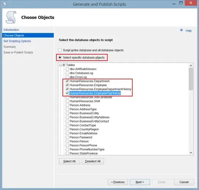Viewport: 199px width, 190px height.
Task: Check Person.Person checkbox
Action: [x=67, y=141]
